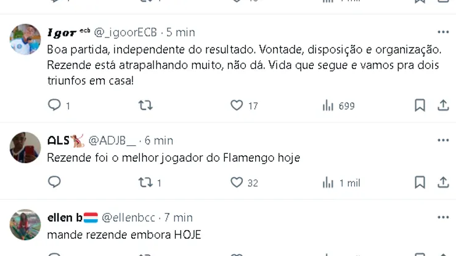Share Igor's tweet
456x256 pixels.
tap(443, 106)
